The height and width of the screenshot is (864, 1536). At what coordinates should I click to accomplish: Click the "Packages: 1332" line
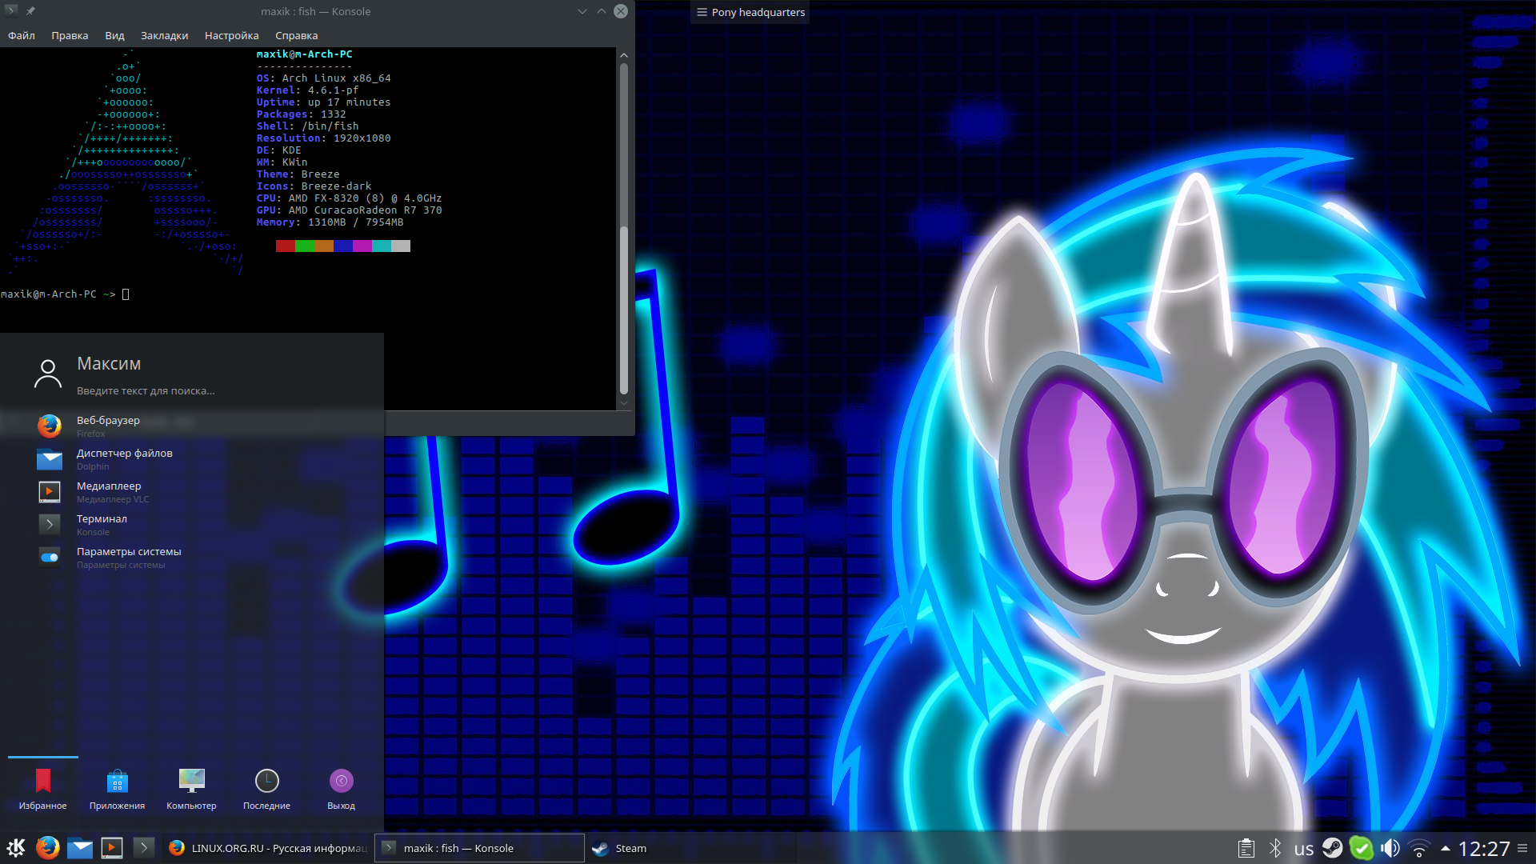(x=301, y=114)
